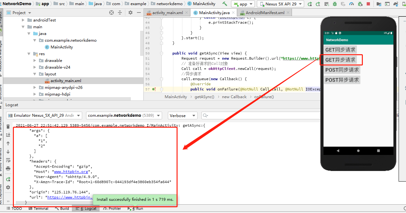Collapse the res folder node
The width and height of the screenshot is (406, 213).
[x=30, y=54]
